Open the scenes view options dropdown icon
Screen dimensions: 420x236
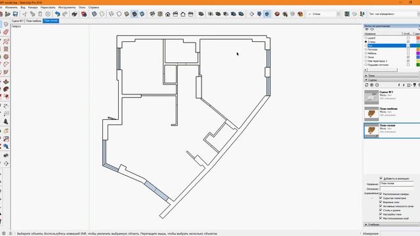[409, 85]
